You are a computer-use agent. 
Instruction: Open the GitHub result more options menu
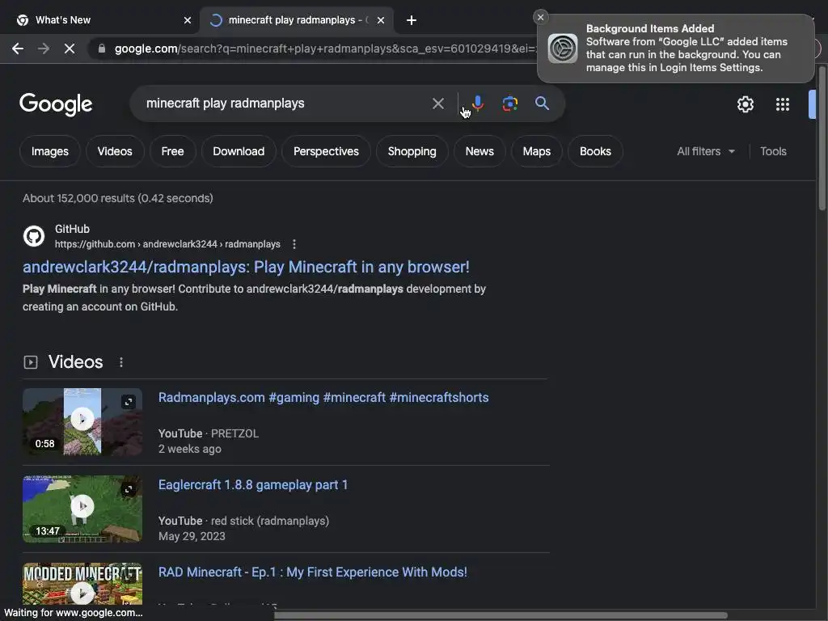294,244
